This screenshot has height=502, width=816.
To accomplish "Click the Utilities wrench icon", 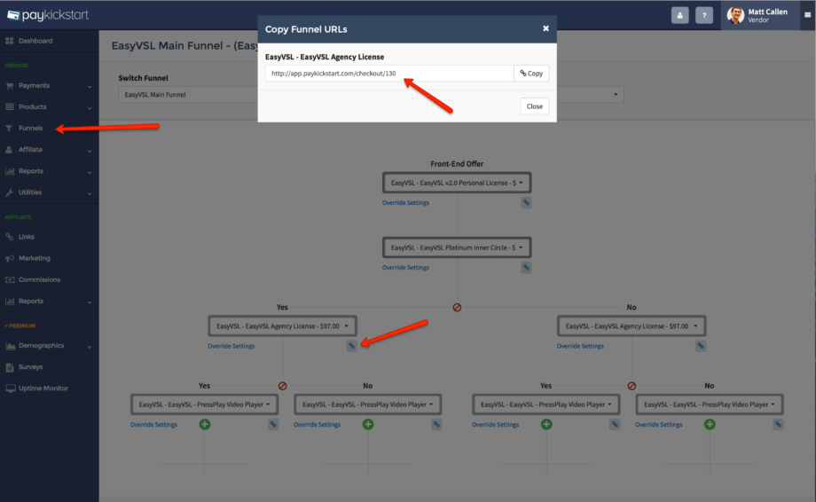I will click(x=10, y=192).
